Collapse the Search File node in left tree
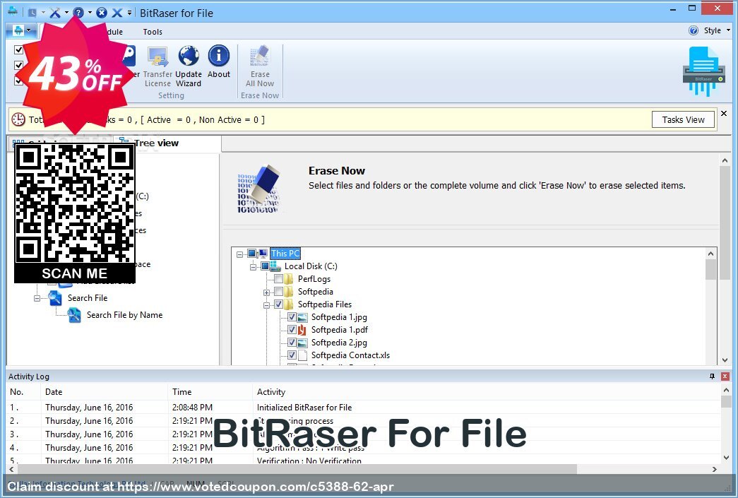Viewport: 738px width, 498px height. (37, 298)
